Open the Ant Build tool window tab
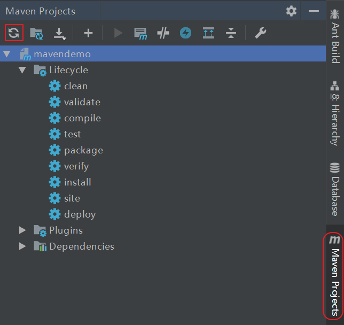The height and width of the screenshot is (325, 344). 335,36
